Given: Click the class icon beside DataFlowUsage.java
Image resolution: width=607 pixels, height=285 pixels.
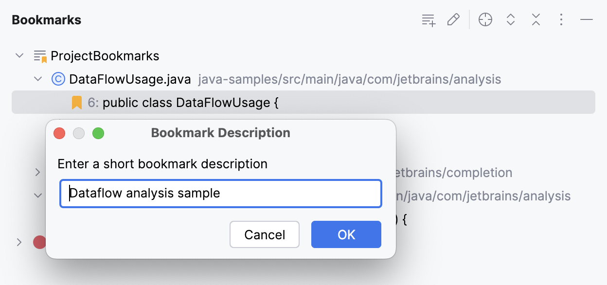Looking at the screenshot, I should pos(58,79).
